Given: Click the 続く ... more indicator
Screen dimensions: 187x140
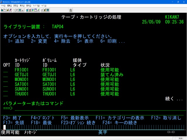Looking at the screenshot, I should coord(174,99).
